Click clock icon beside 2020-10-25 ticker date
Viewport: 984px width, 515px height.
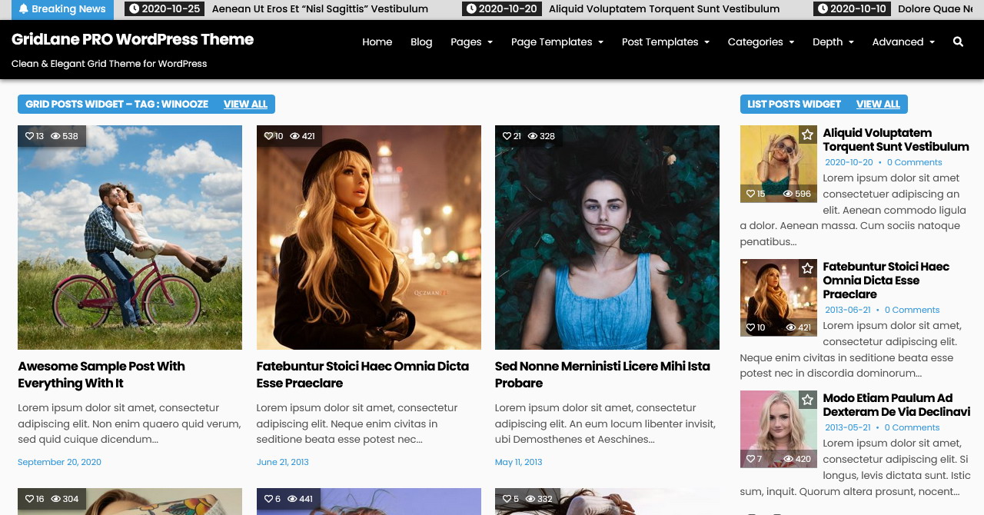(135, 9)
